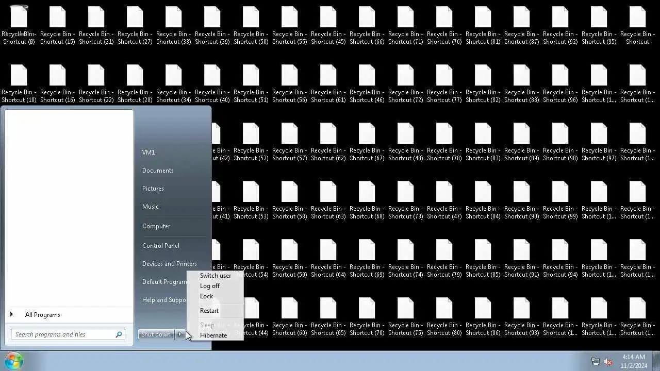Click the Show desktop strip at taskbar end

tap(656, 361)
